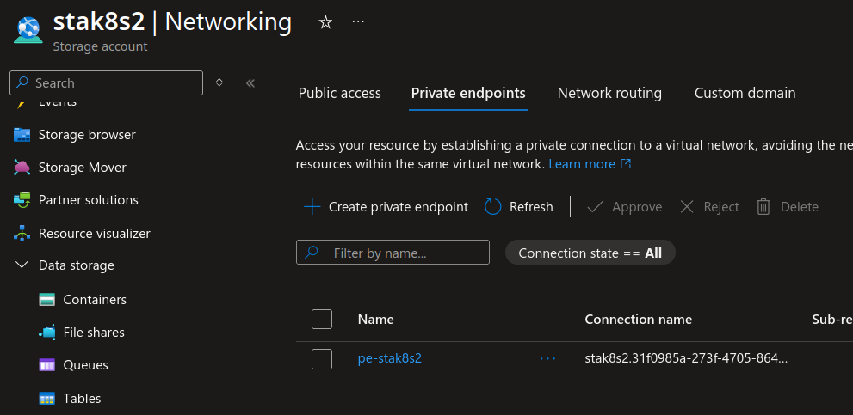Favorite this page with the star icon
Screen dimensions: 853x415
click(x=325, y=22)
